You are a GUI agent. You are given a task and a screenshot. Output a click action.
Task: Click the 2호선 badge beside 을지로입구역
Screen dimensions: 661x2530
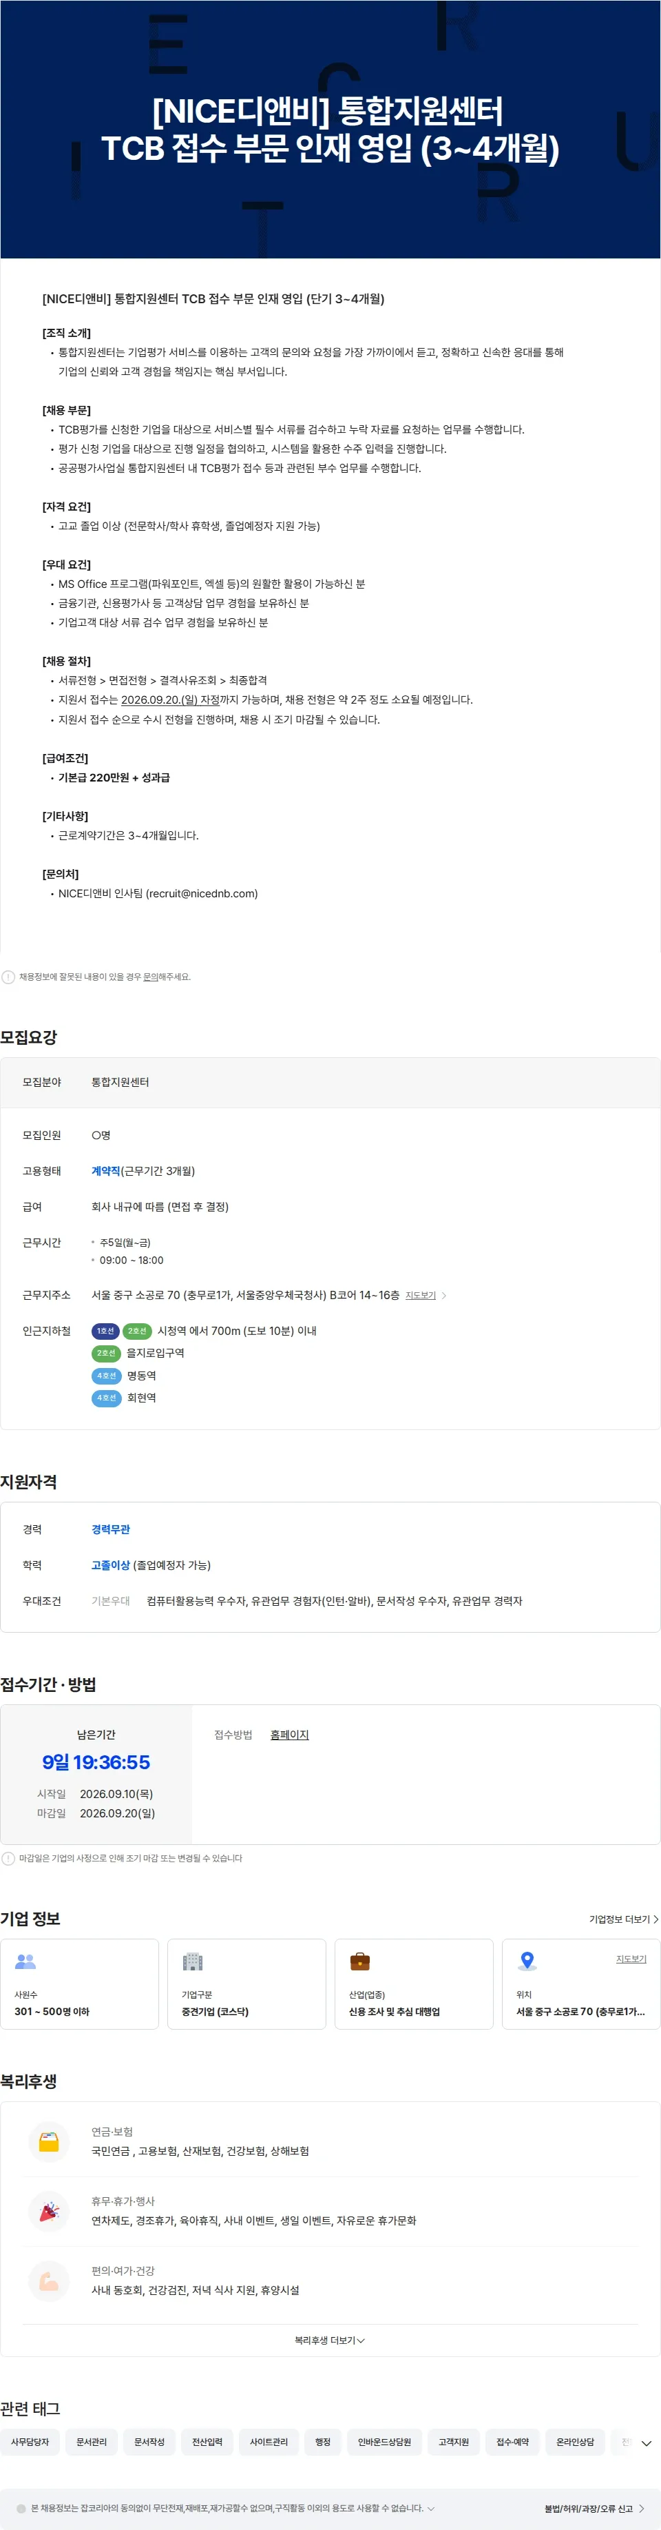coord(106,1354)
